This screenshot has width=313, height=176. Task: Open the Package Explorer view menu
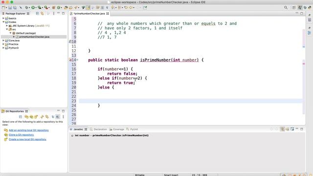coord(53,13)
